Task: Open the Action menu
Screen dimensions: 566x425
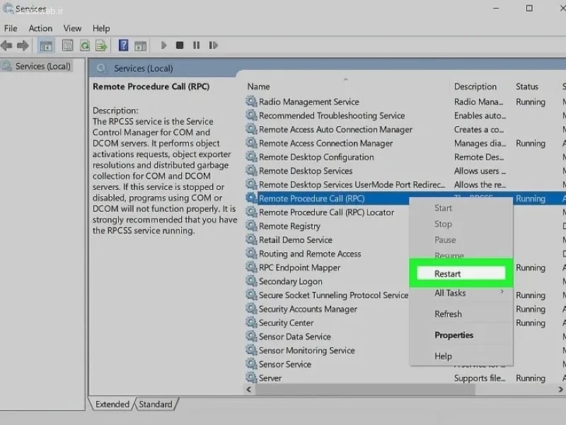Action: pos(40,28)
